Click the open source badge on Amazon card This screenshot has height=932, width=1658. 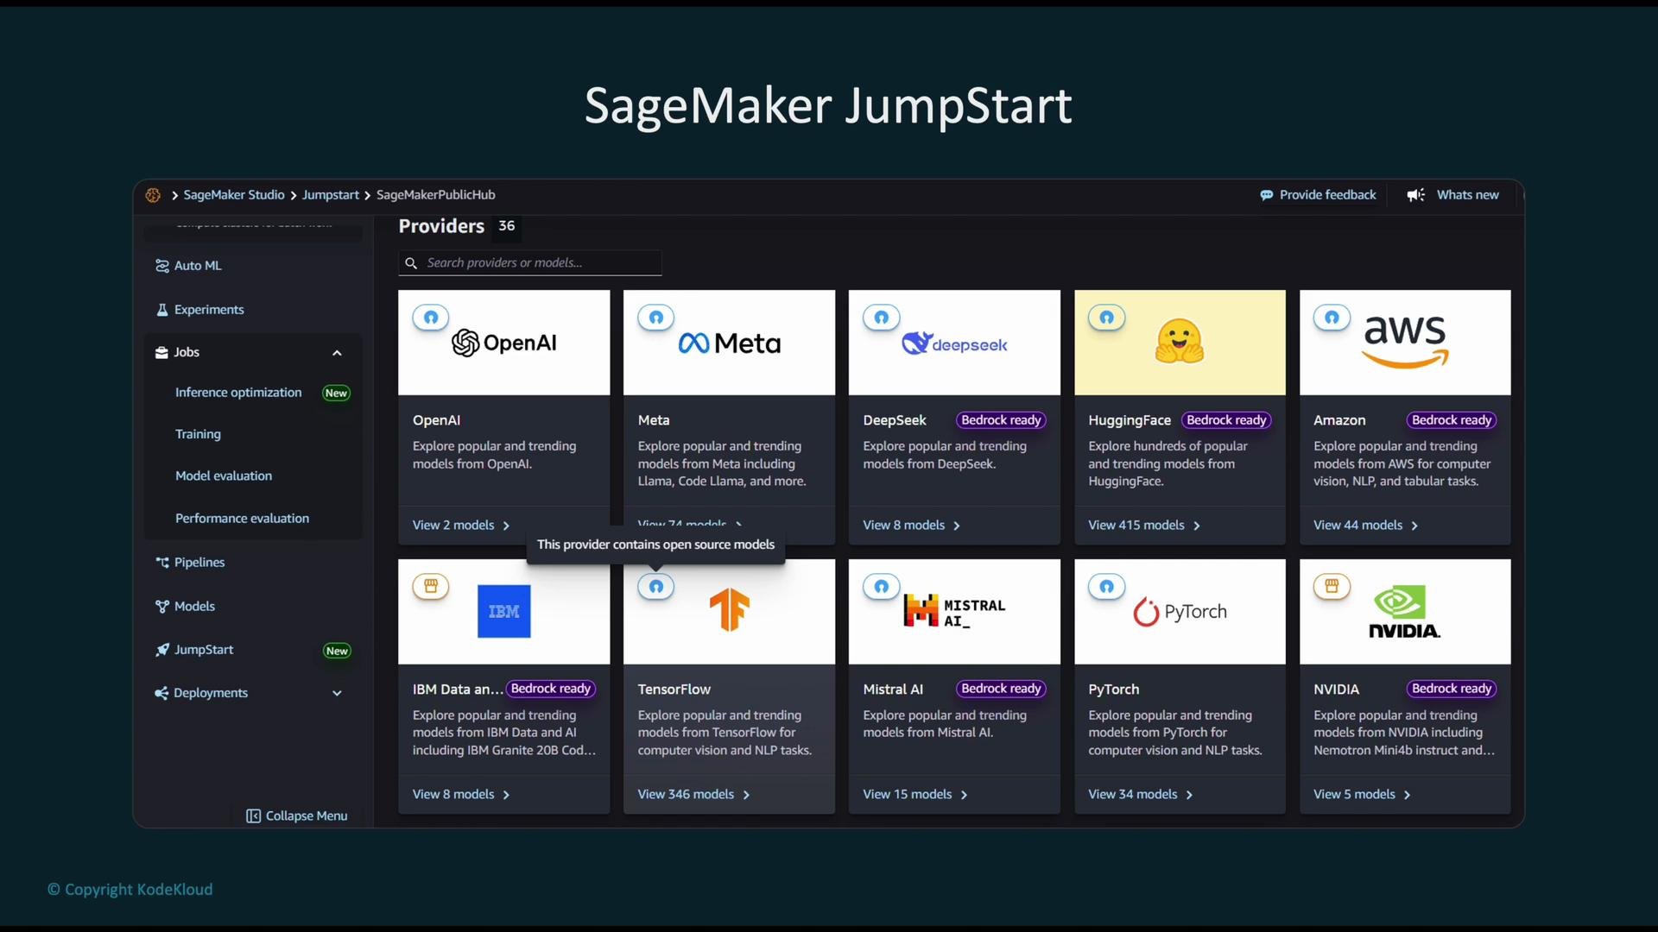[x=1332, y=318]
